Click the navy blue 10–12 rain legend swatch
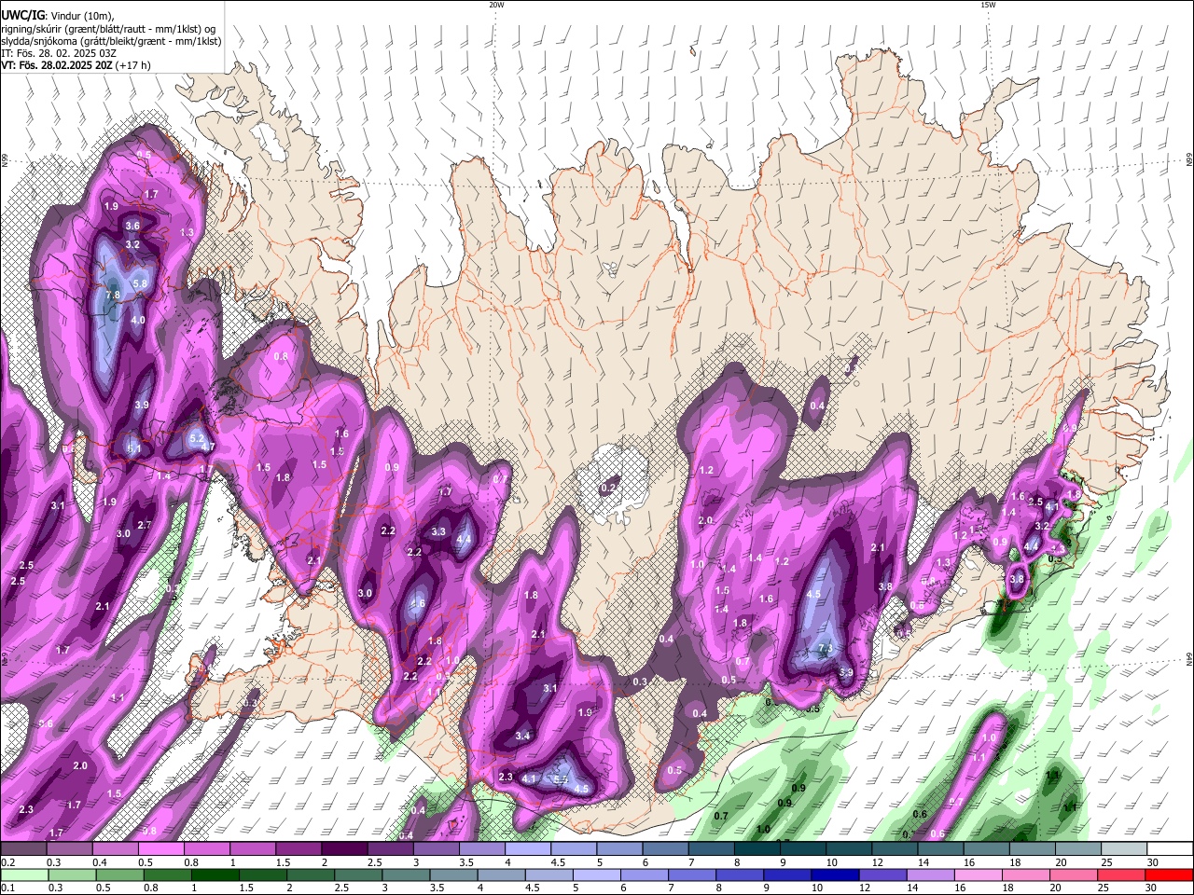 pos(835,874)
